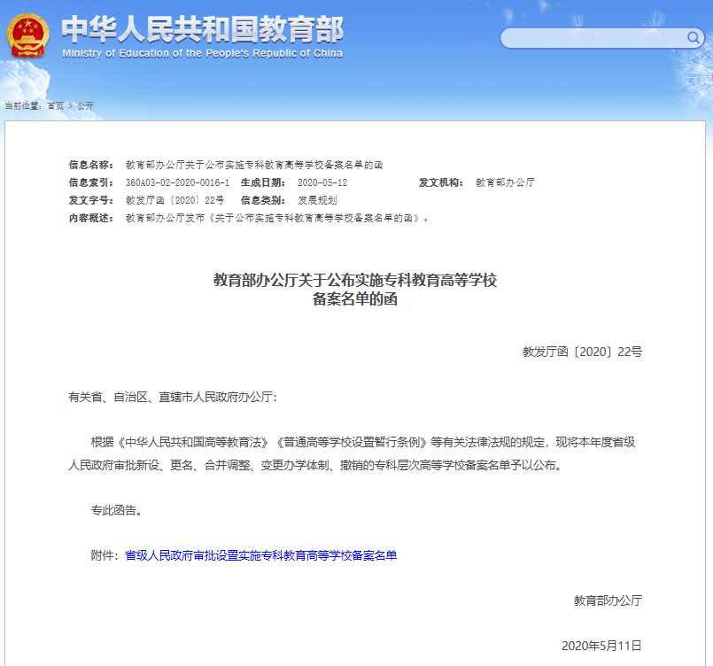This screenshot has width=713, height=666.
Task: Click the 当前位置 breadcrumb label
Action: coord(23,106)
